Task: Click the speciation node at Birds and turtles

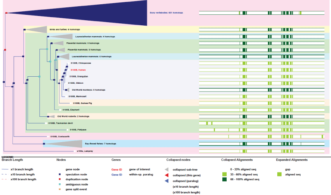Action: point(25,30)
